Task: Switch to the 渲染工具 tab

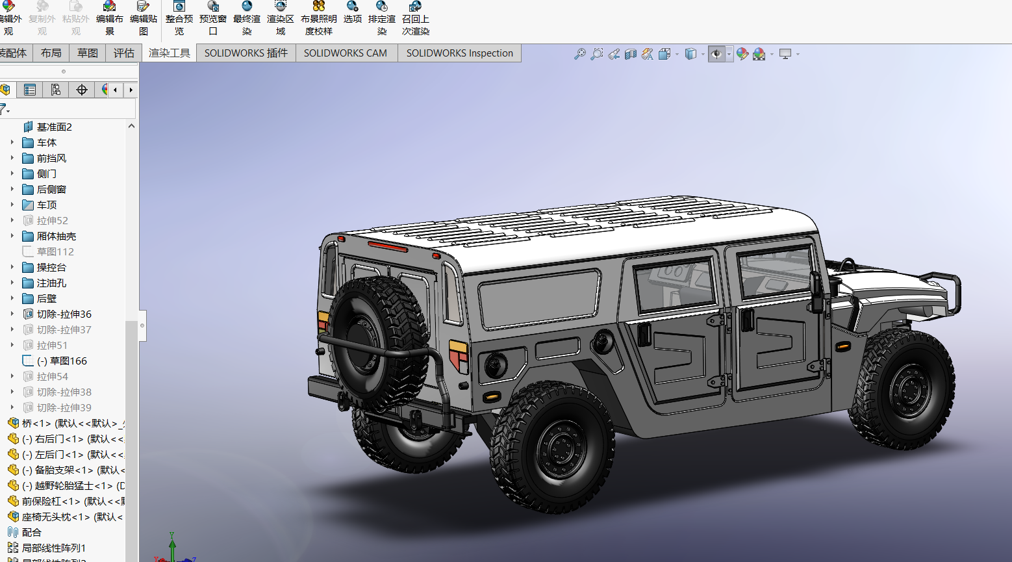Action: click(170, 53)
